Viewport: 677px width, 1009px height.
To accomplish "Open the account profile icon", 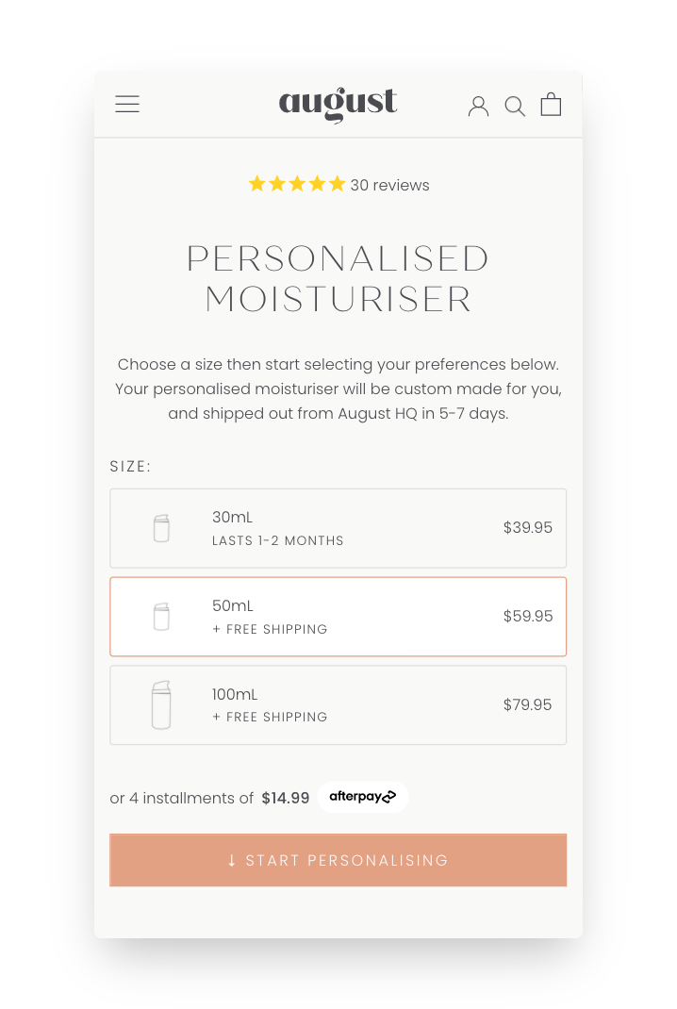I will coord(479,106).
